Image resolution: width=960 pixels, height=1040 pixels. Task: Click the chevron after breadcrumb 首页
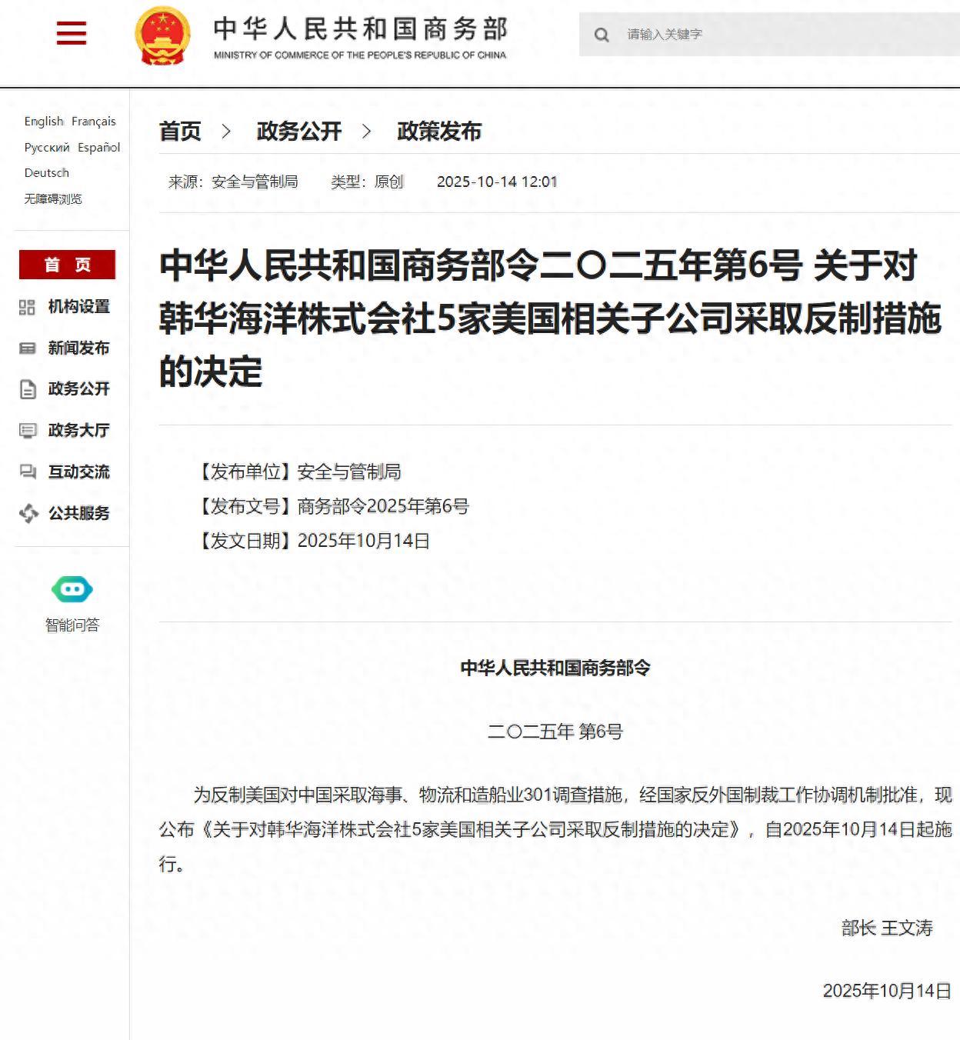pos(226,132)
